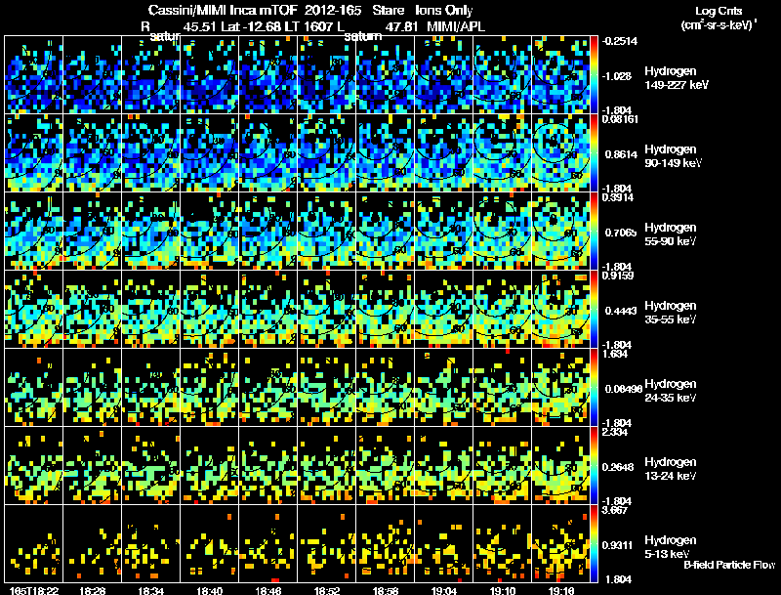
Task: Click the 0.9159 color scale value
Action: pos(618,276)
